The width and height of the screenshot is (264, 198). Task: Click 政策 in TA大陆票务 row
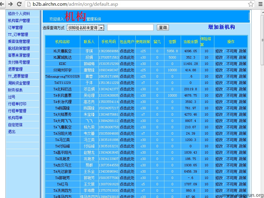pyautogui.click(x=243, y=114)
